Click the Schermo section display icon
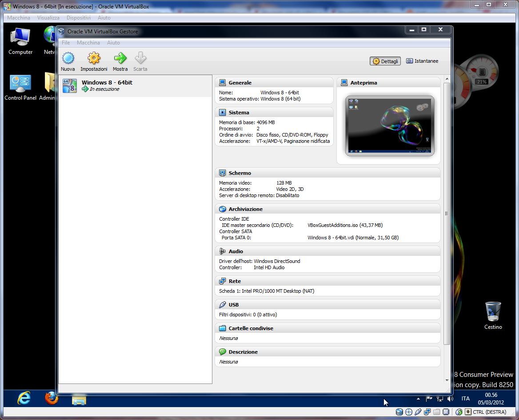Screen dimensions: 519x420 [223, 173]
